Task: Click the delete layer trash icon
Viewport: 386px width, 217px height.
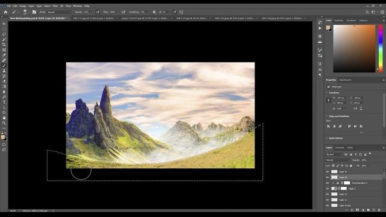Action: tap(379, 210)
